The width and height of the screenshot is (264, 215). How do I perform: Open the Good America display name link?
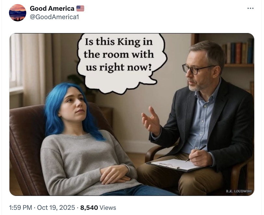52,8
